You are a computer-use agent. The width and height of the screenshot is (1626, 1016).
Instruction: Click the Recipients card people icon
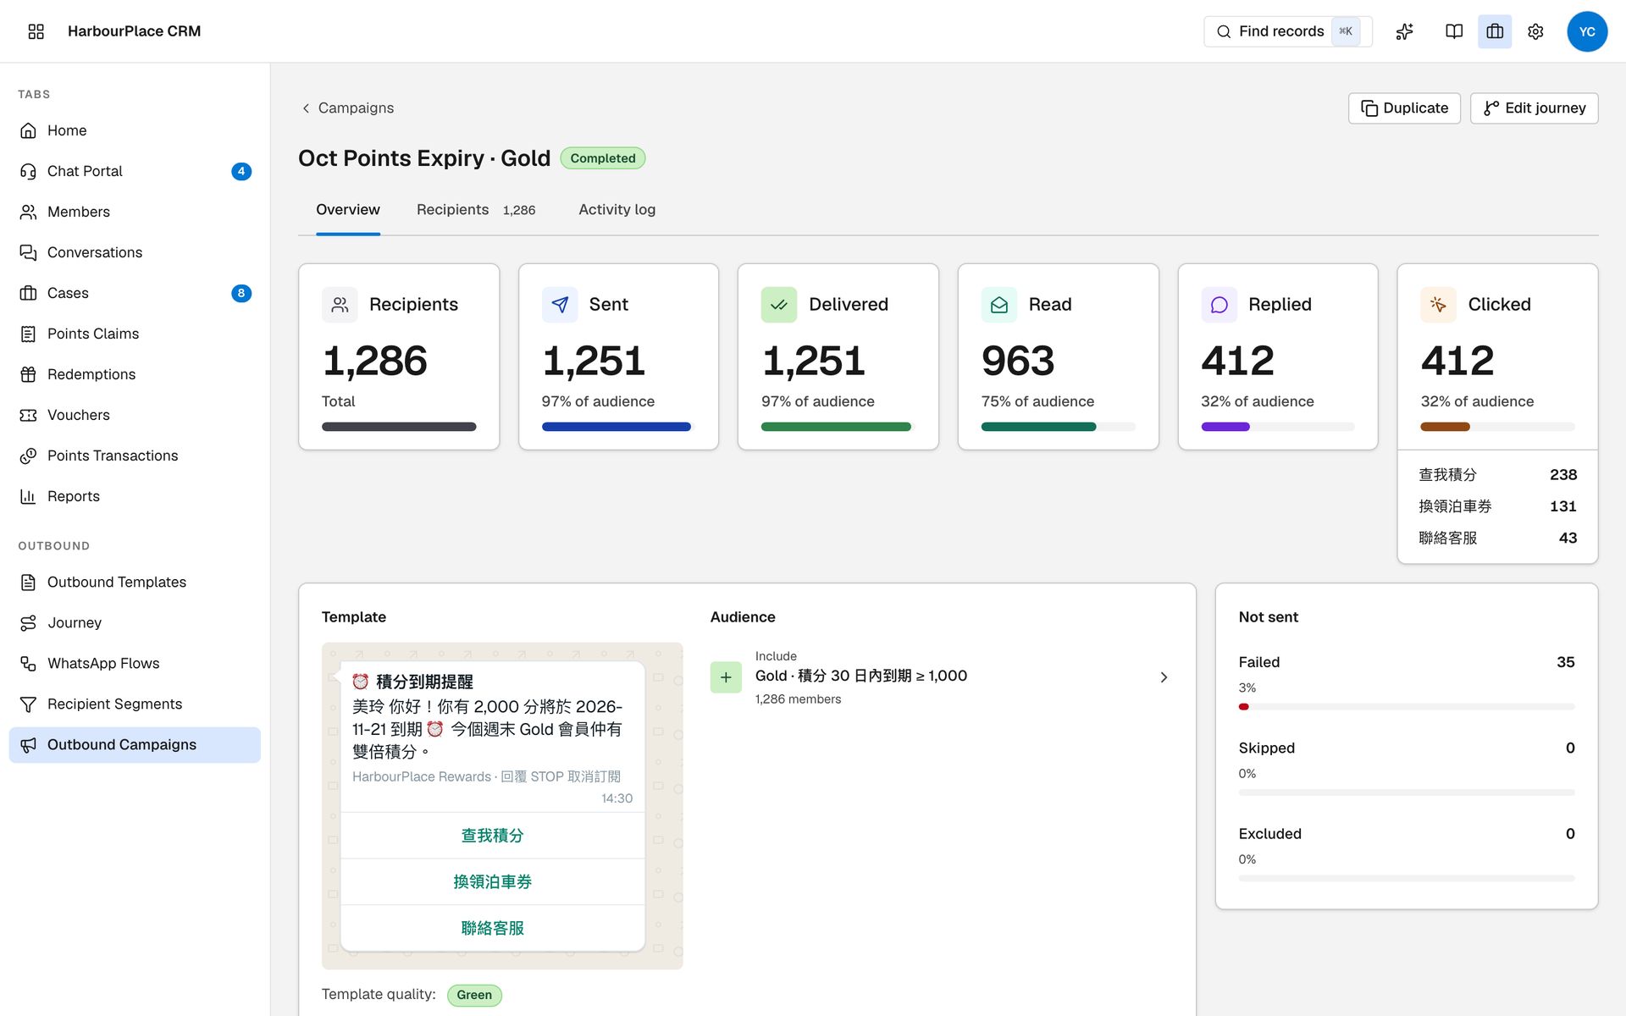(340, 305)
